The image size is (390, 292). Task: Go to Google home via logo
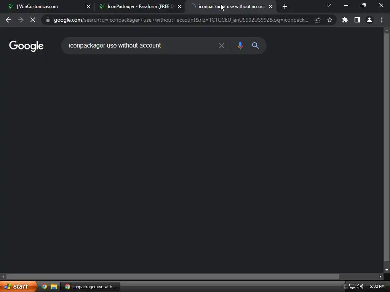click(x=26, y=46)
